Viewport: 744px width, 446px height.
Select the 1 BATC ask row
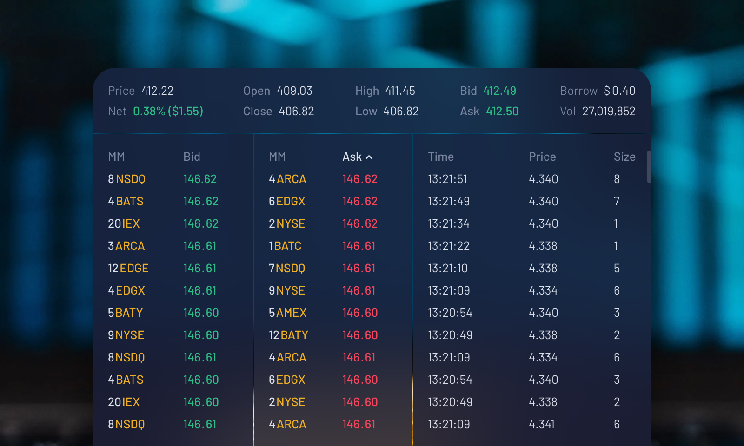point(332,246)
